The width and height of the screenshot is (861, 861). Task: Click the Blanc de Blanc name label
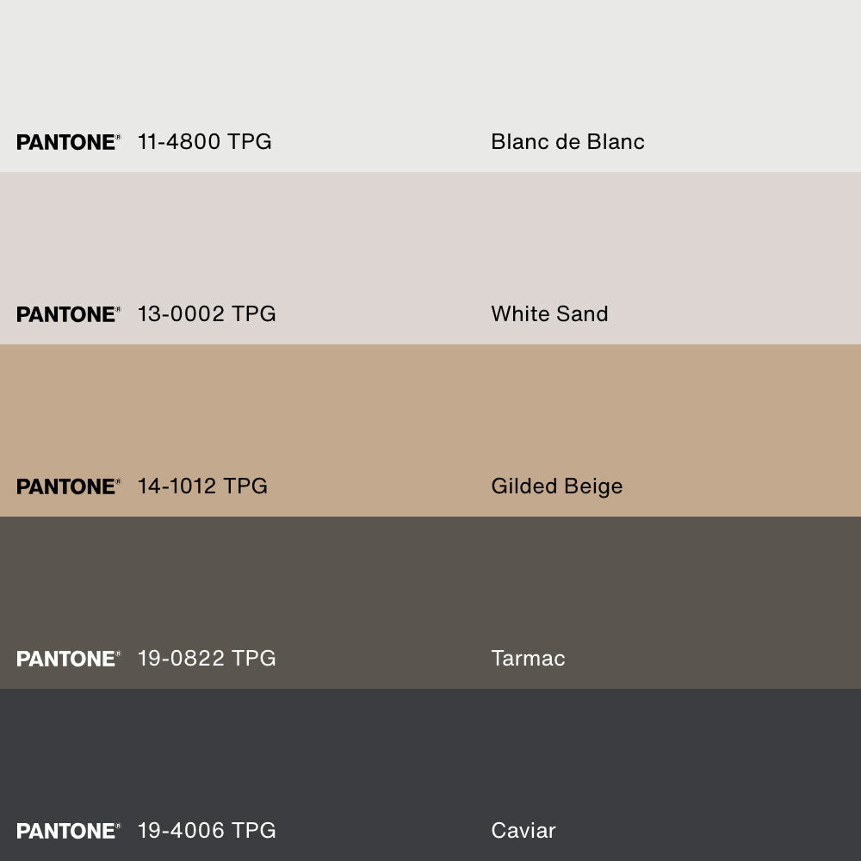pyautogui.click(x=567, y=142)
